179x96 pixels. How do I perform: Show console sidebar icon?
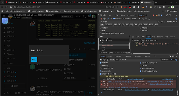[x=101, y=60]
